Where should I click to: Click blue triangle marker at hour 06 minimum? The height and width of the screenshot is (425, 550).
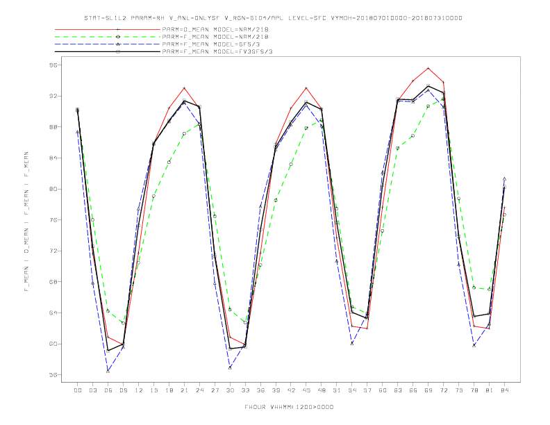tap(108, 371)
